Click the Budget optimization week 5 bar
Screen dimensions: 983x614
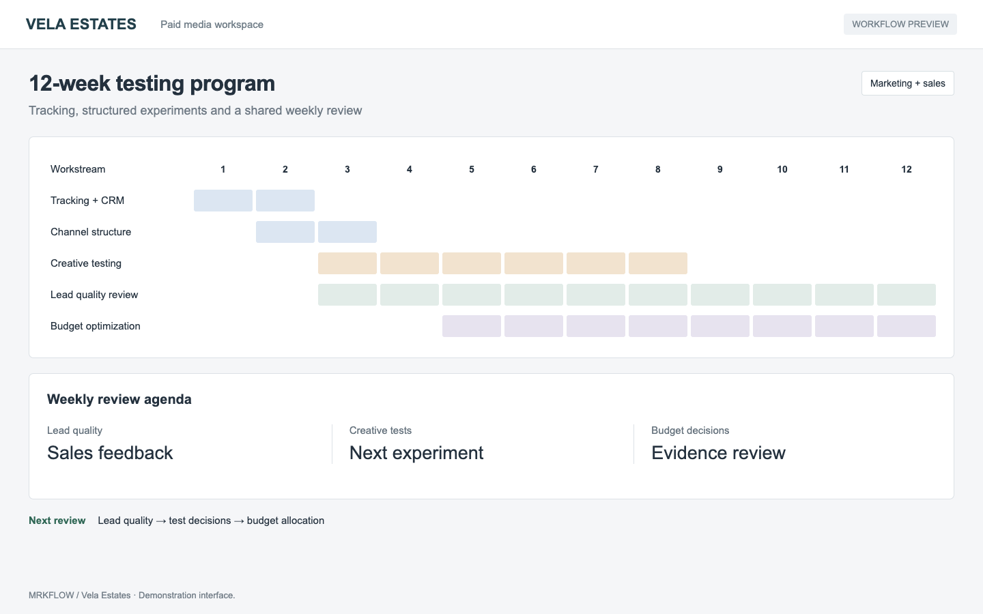472,326
